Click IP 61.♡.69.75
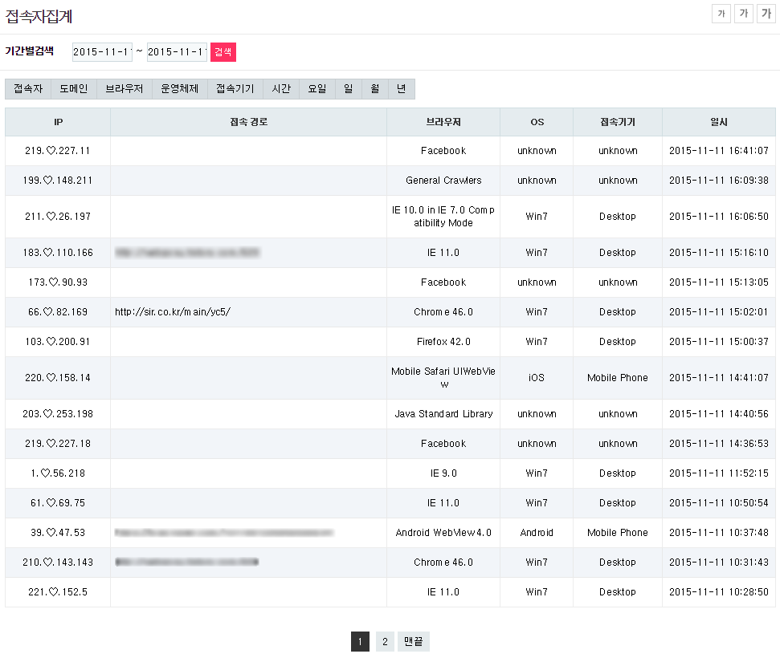780x658 pixels. tap(58, 503)
